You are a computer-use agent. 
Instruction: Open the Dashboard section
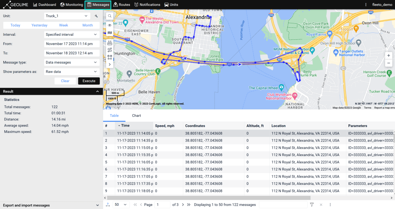(45, 4)
